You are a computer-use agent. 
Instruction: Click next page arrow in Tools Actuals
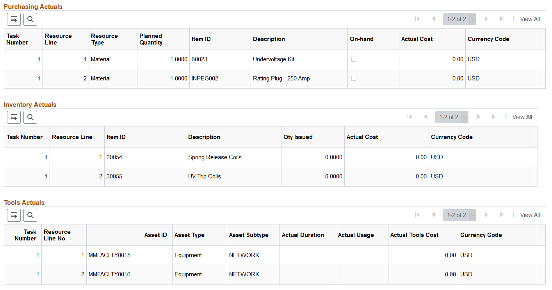[486, 215]
